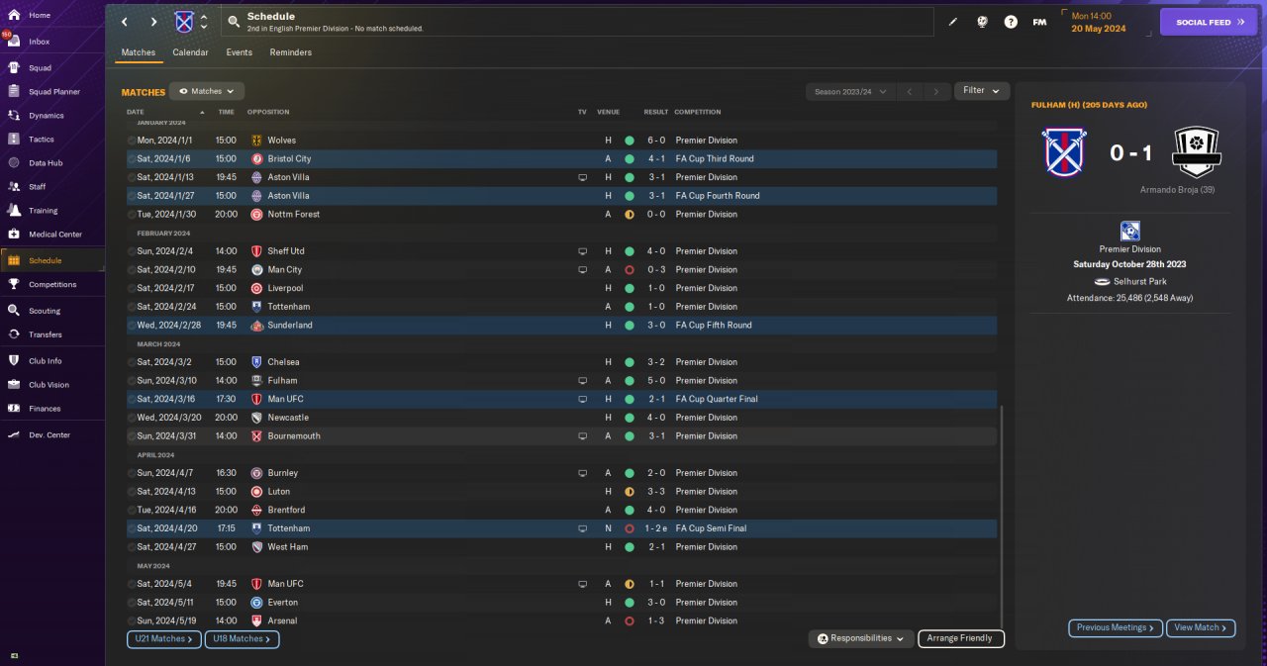Image resolution: width=1267 pixels, height=666 pixels.
Task: Open U18 Matches link
Action: 243,639
